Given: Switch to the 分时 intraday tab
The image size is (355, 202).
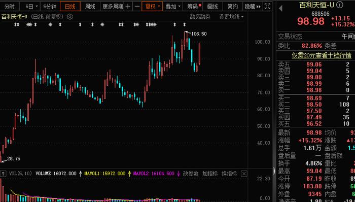Looking at the screenshot, I should (x=10, y=7).
